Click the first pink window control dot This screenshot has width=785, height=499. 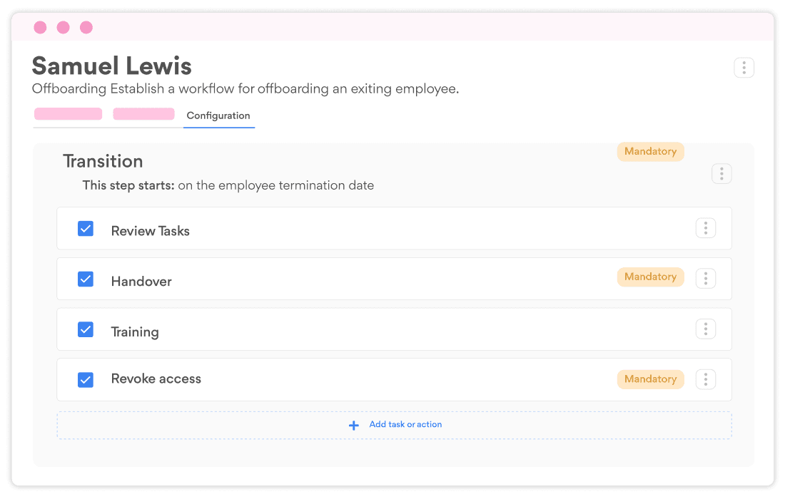pos(40,27)
